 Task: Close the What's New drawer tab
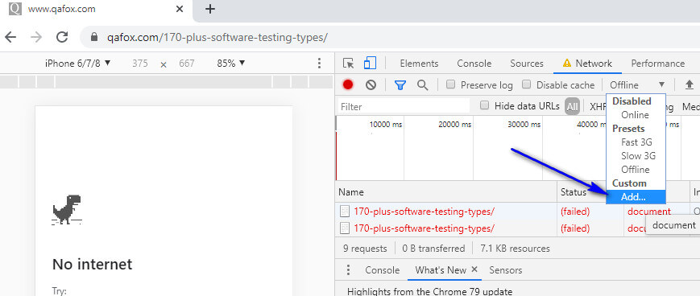tap(474, 269)
